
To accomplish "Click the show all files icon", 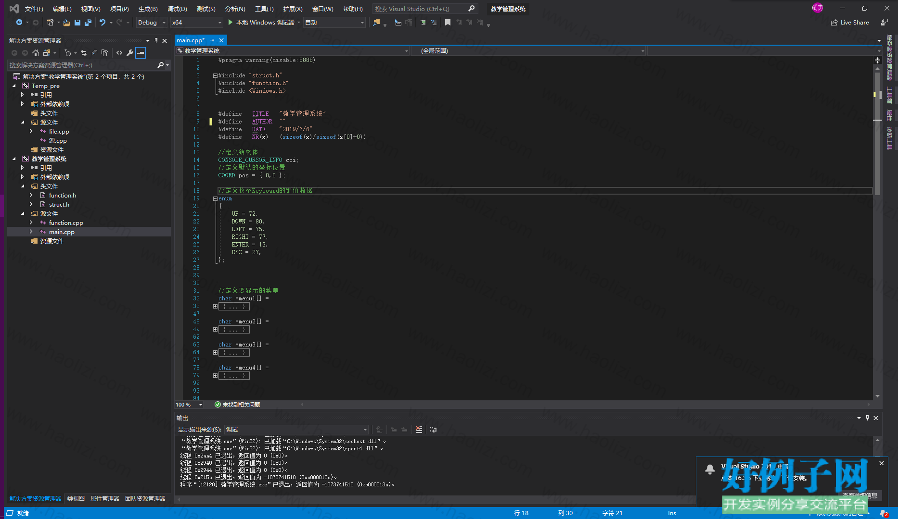I will (105, 53).
